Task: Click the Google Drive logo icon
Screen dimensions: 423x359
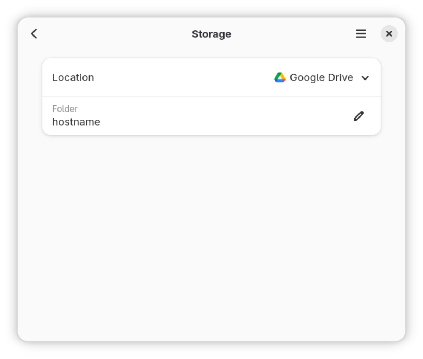Action: coord(280,77)
